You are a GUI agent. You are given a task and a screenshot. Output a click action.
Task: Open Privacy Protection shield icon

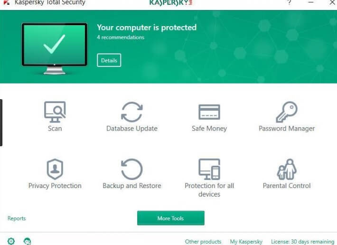55,169
